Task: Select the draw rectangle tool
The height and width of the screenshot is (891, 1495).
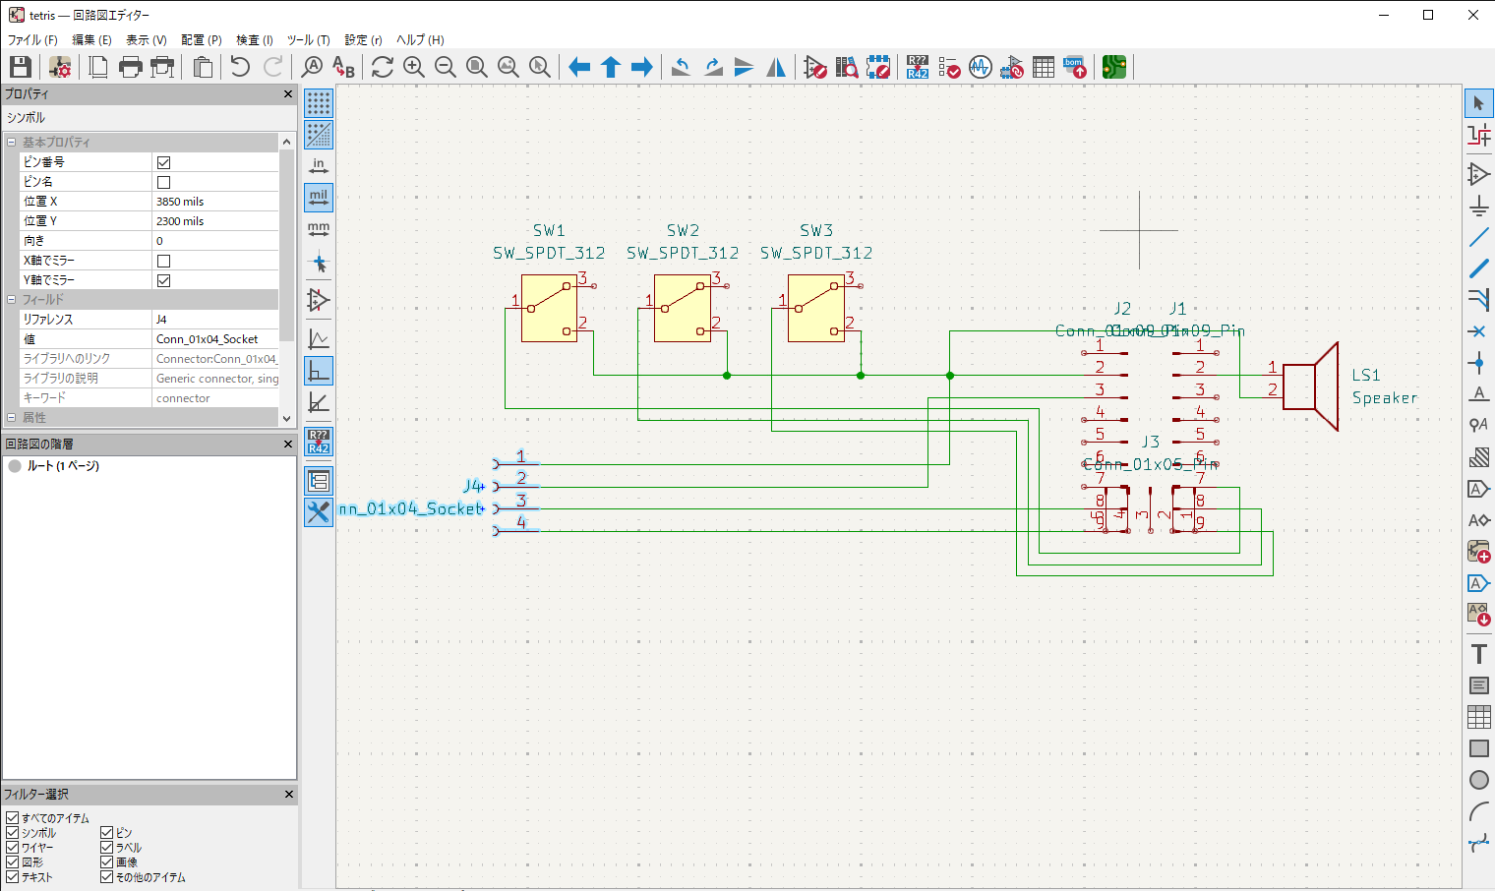Action: pyautogui.click(x=1478, y=748)
